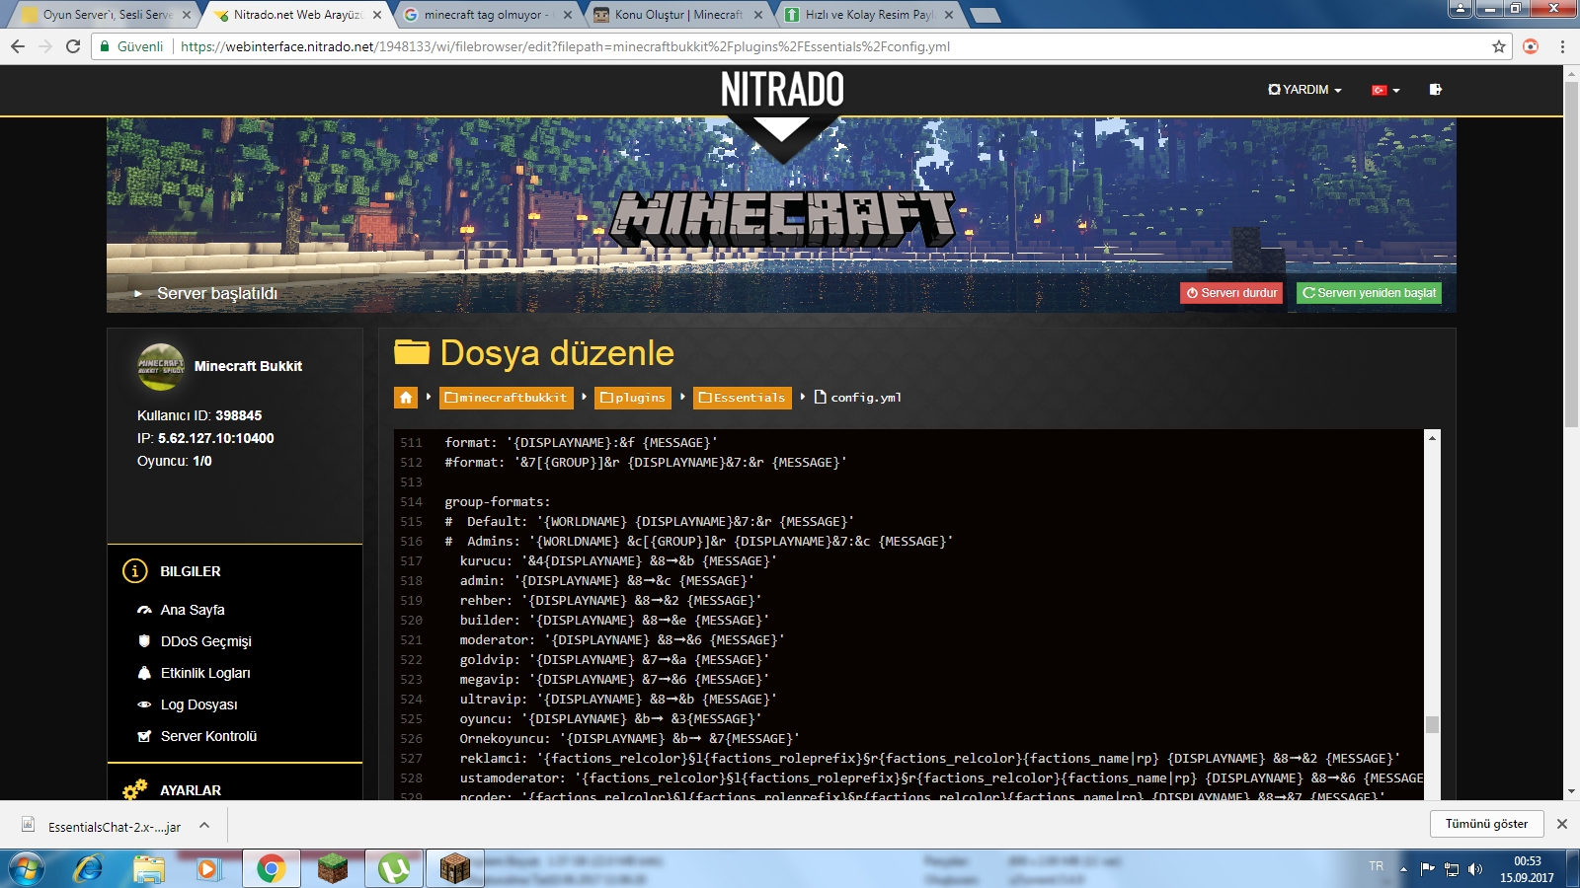The height and width of the screenshot is (888, 1580).
Task: Open the Chrome three-dot menu
Action: [1562, 46]
